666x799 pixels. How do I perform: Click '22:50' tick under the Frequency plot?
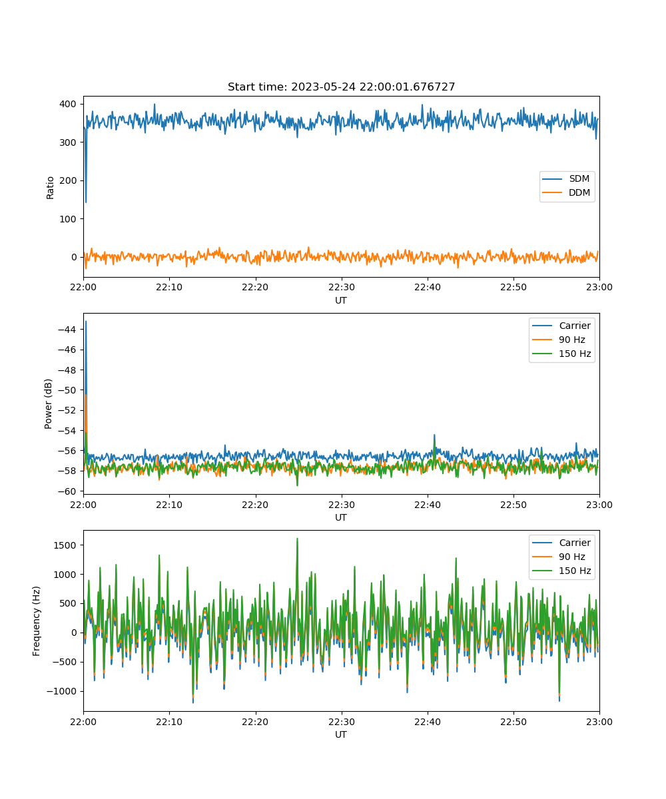tap(513, 722)
